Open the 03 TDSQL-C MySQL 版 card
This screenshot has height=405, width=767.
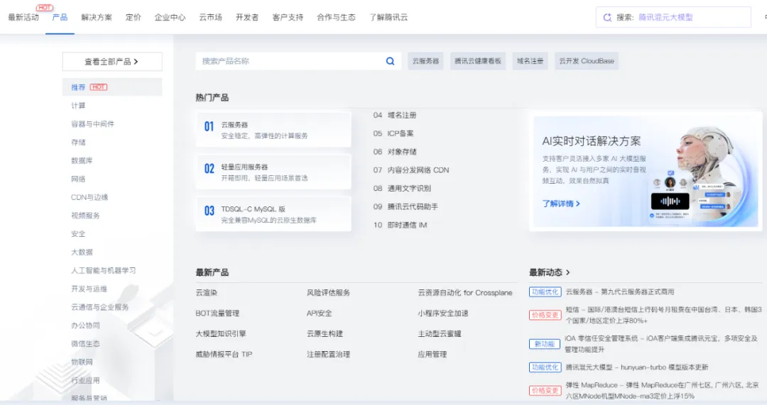tap(273, 214)
